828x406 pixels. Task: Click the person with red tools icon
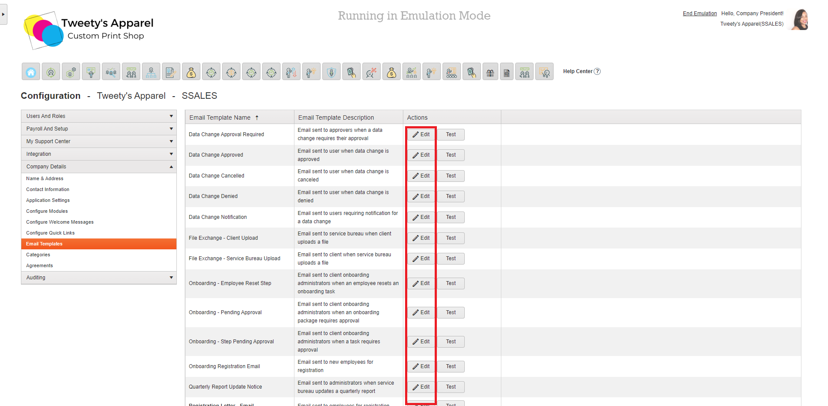pos(372,71)
